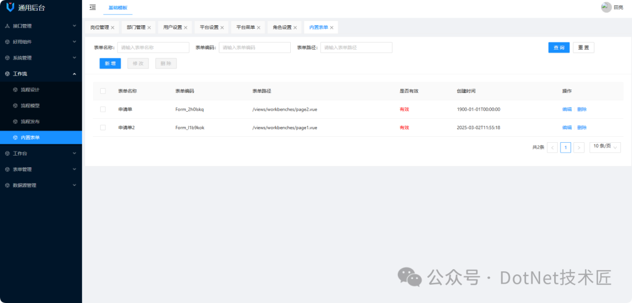Viewport: 632px width, 303px height.
Task: Close the 平台菜单 tab
Action: click(x=259, y=27)
